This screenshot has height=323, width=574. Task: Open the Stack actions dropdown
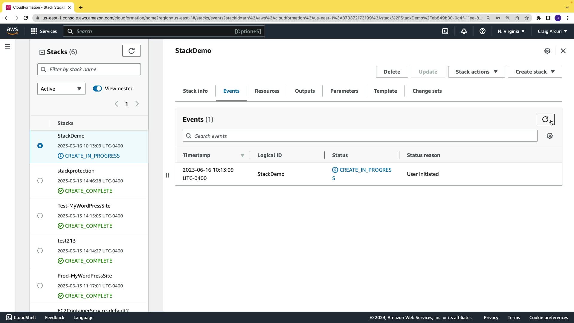[x=476, y=72]
